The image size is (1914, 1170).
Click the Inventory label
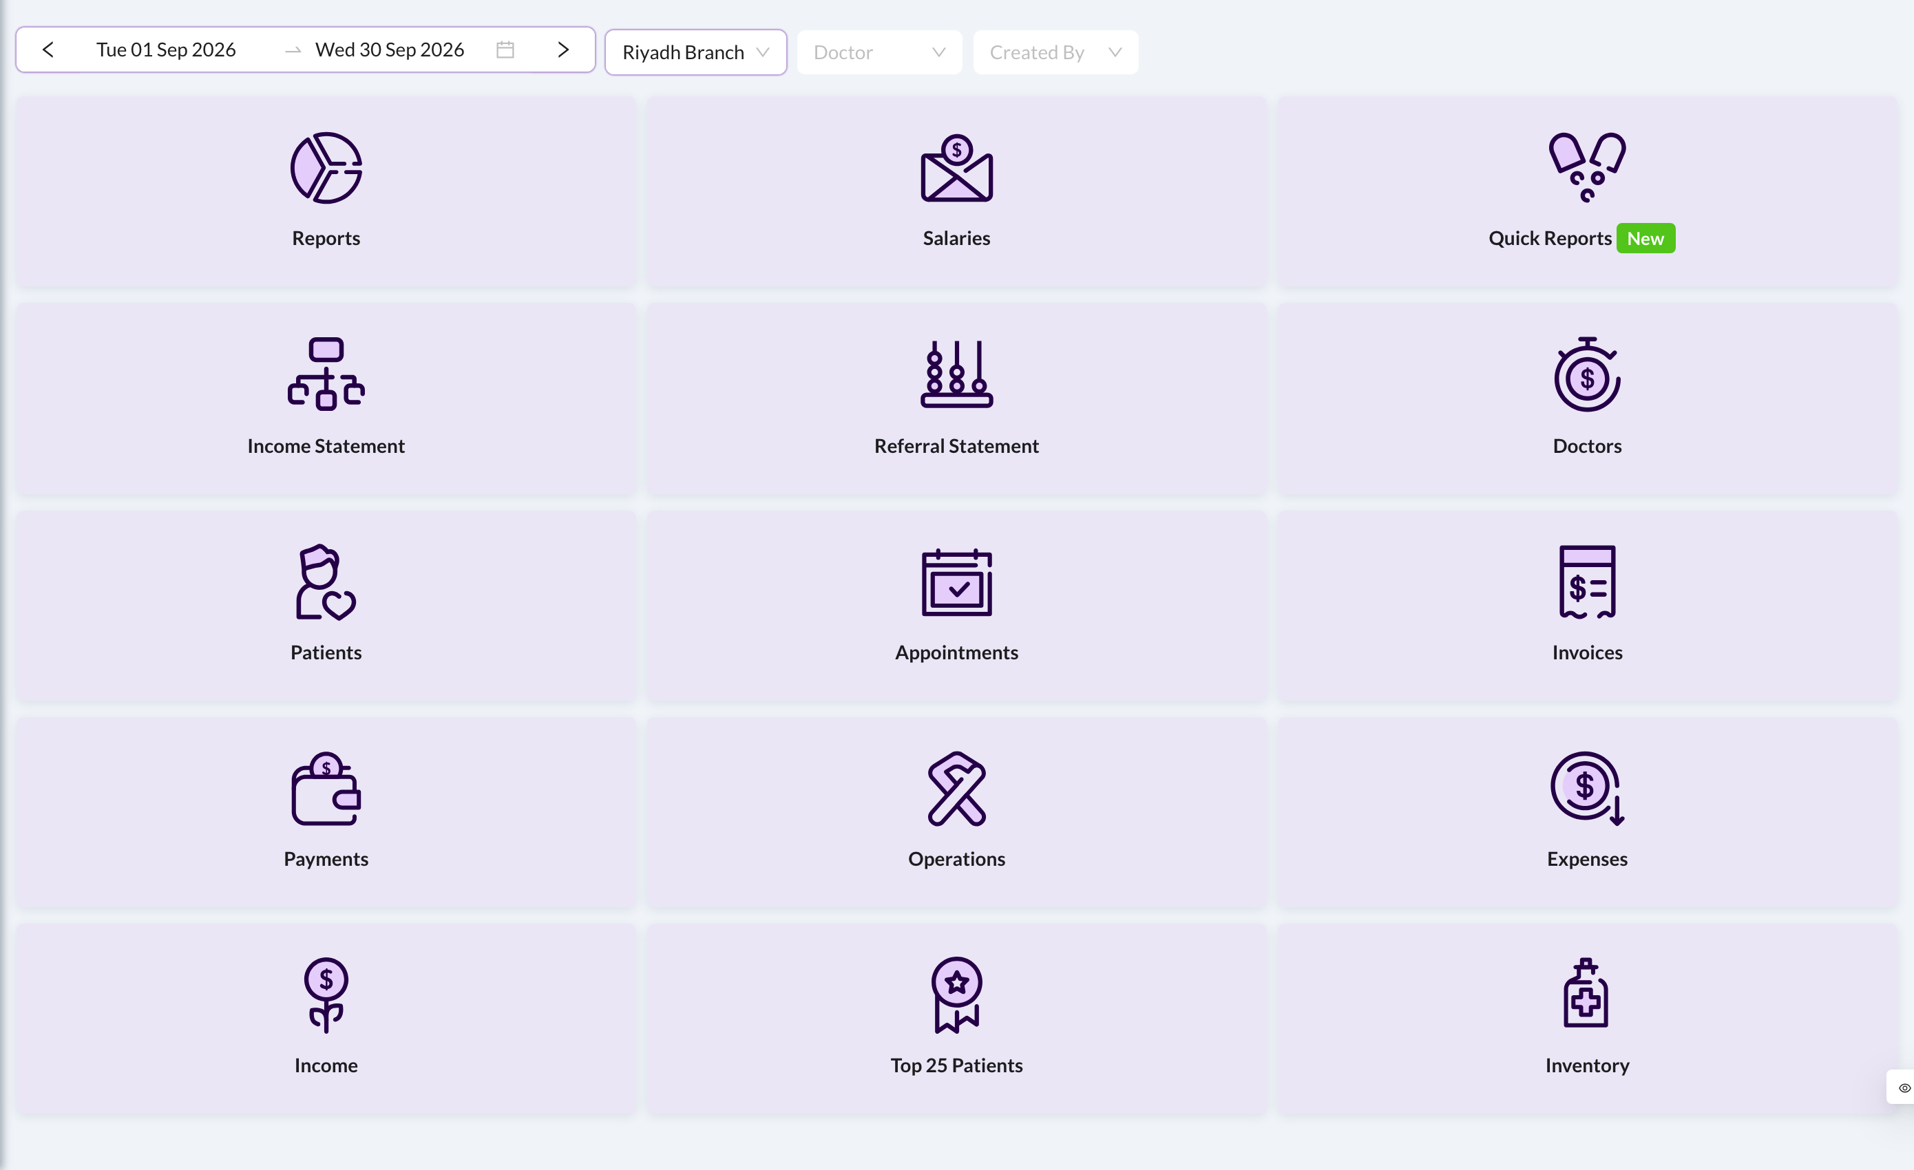pos(1587,1066)
